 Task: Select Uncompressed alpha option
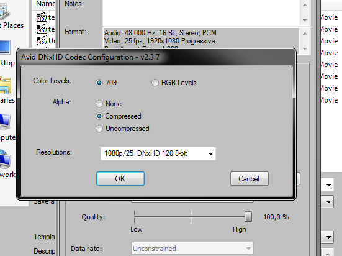[x=99, y=129]
